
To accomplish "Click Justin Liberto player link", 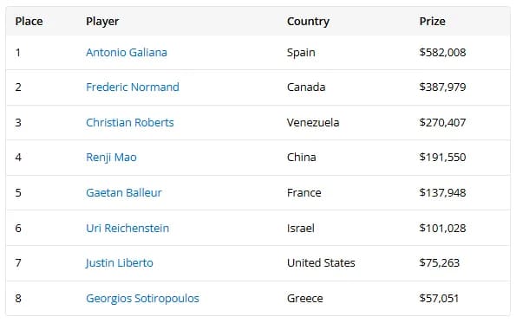I will (119, 263).
